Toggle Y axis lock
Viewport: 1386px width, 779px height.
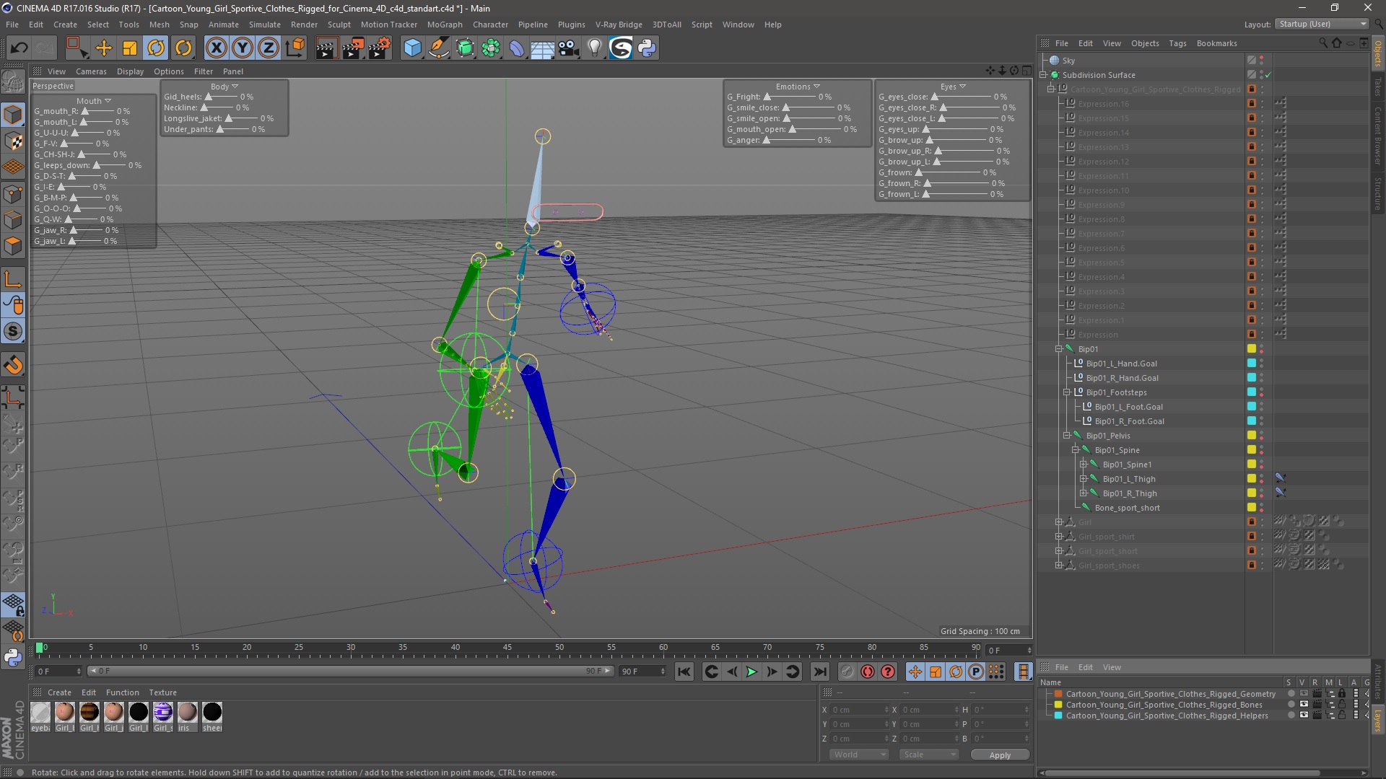click(x=243, y=48)
